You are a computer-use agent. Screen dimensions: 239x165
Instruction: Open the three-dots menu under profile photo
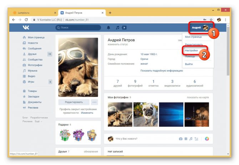click(x=94, y=102)
